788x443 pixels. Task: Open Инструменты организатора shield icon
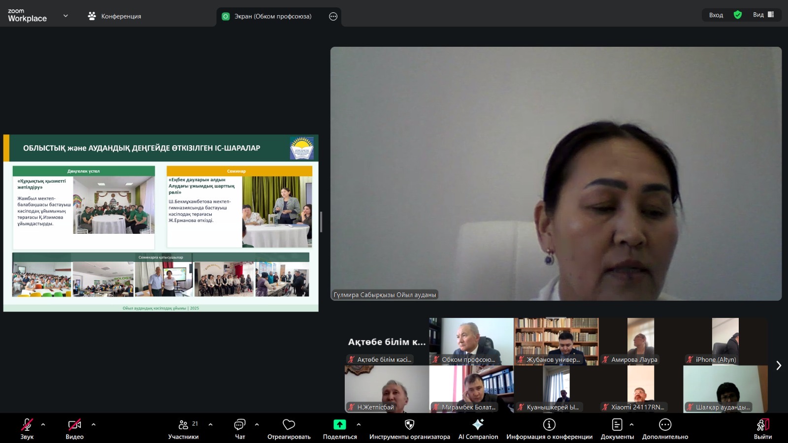[409, 425]
